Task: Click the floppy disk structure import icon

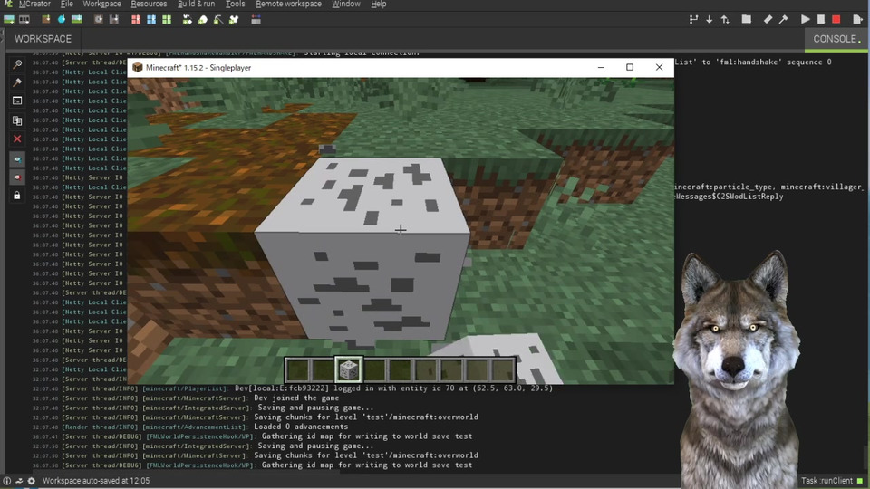Action: (x=114, y=19)
